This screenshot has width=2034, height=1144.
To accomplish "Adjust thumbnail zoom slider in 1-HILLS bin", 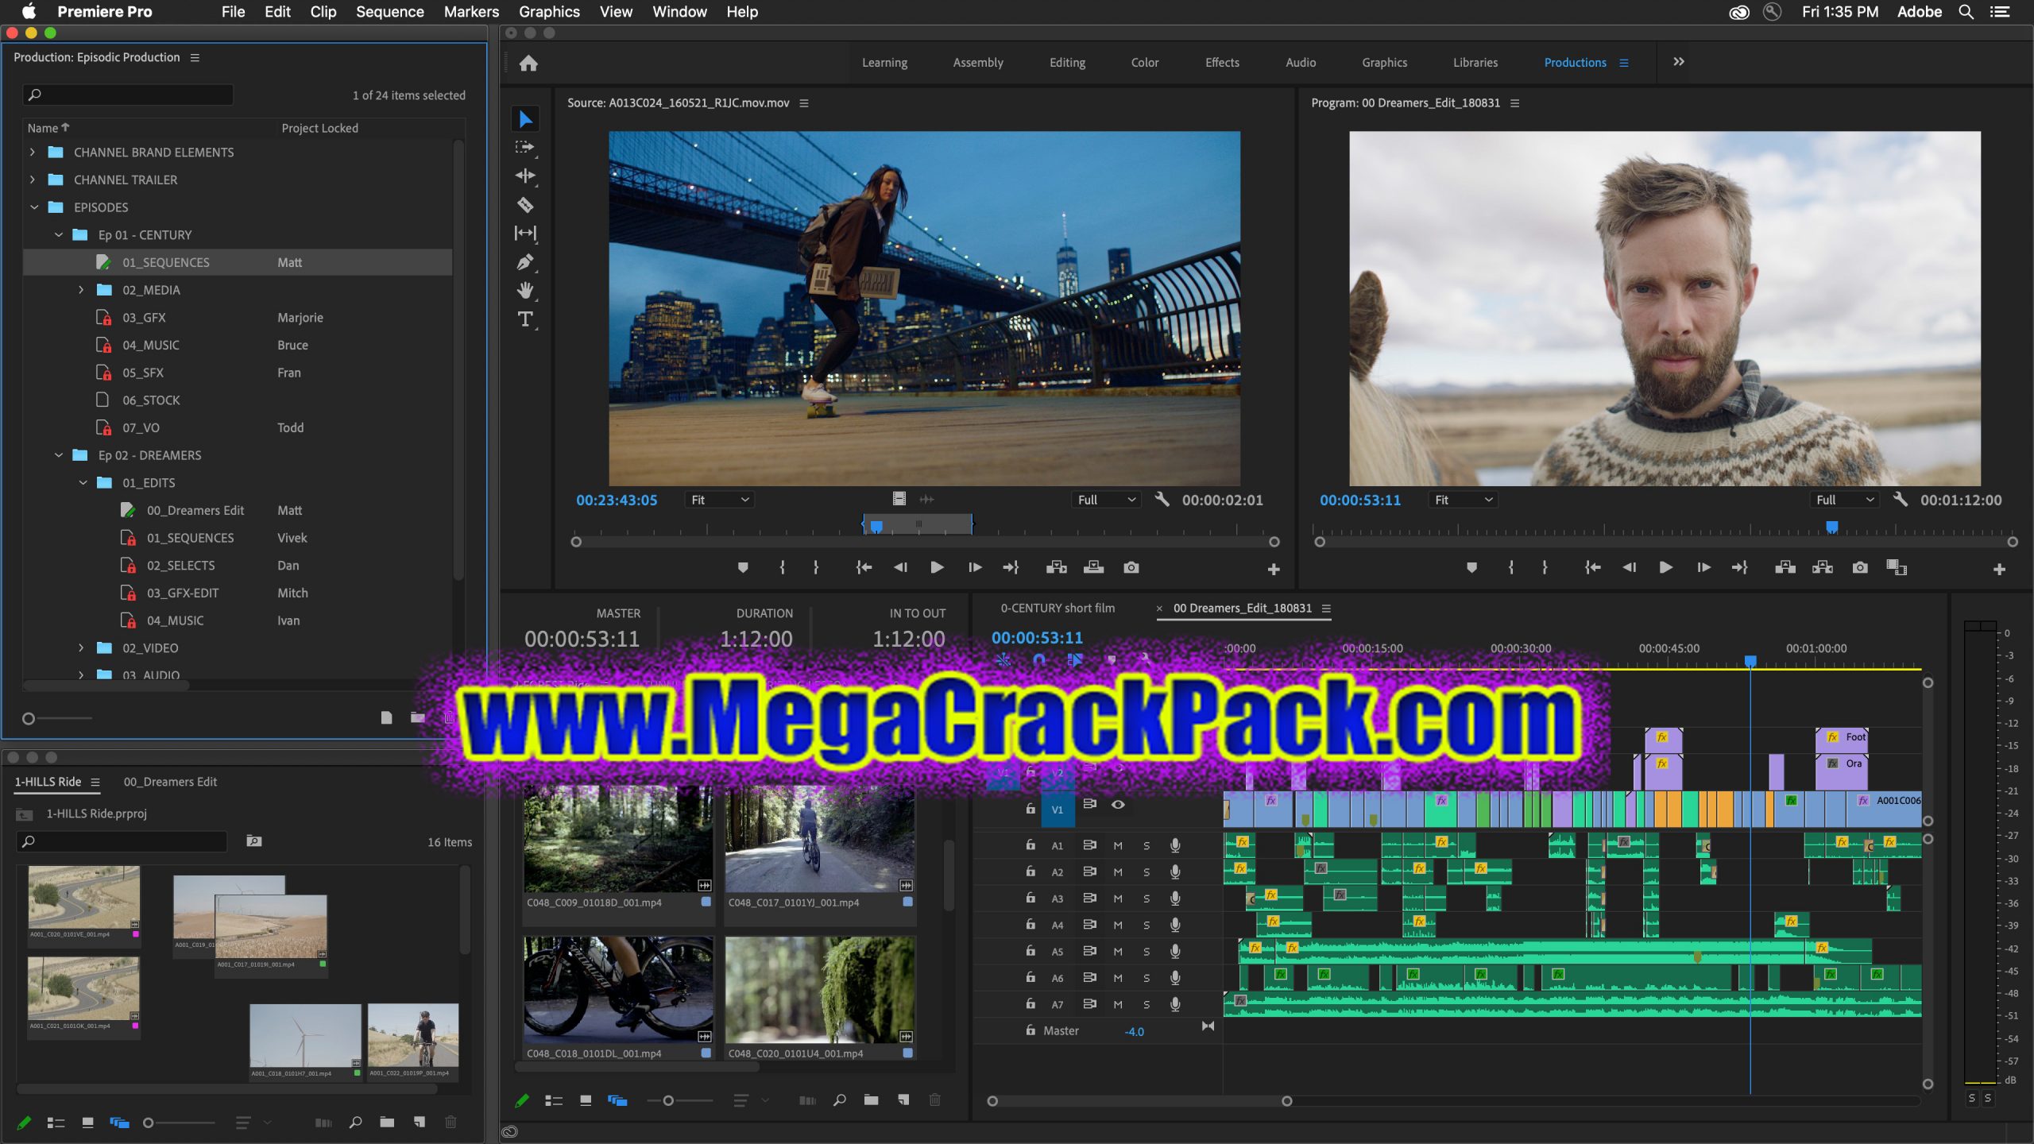I will 148,1123.
